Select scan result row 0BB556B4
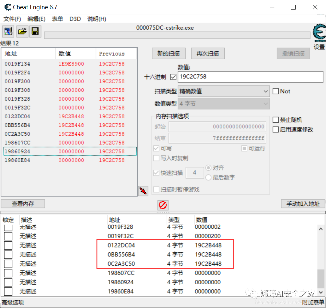 coord(70,125)
